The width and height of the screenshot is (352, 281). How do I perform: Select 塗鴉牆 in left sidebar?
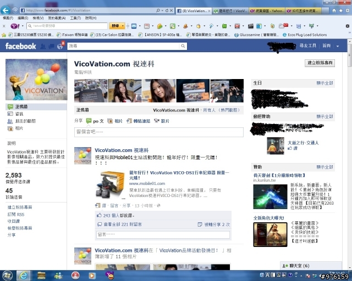pos(36,106)
